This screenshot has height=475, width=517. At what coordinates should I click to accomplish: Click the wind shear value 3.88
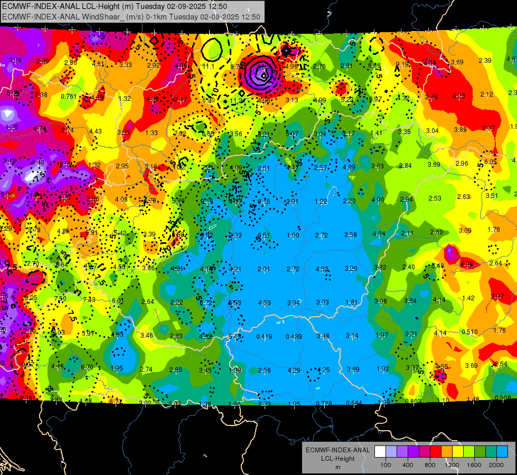tap(460, 129)
